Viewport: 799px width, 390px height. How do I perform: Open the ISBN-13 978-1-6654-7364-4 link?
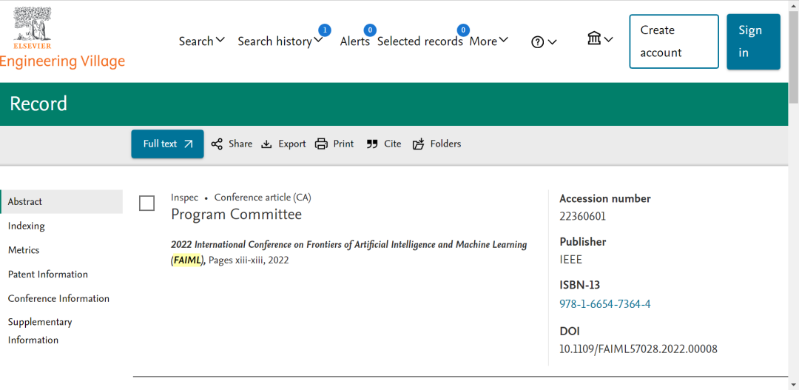[605, 304]
